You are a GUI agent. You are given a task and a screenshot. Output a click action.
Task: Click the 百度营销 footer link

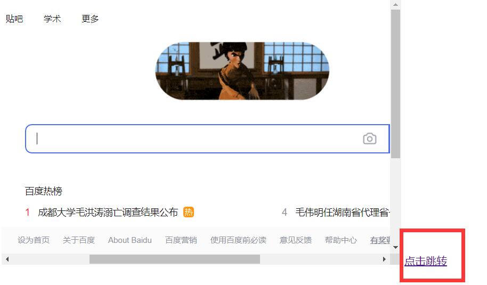point(181,240)
